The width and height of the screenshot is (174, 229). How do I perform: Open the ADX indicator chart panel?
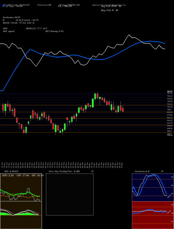[x=21, y=187]
